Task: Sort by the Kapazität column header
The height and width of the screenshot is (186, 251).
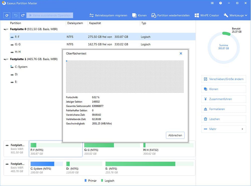Action: pos(95,23)
